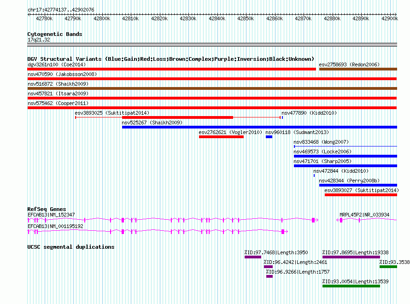Viewport: 410px width, 304px height.
Task: Click the gray 17q21.32 cytogenetic band bar
Action: (212, 45)
